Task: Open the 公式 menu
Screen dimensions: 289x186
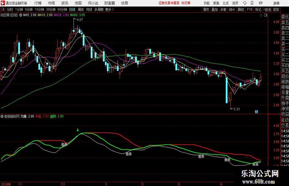Action: (x=226, y=3)
